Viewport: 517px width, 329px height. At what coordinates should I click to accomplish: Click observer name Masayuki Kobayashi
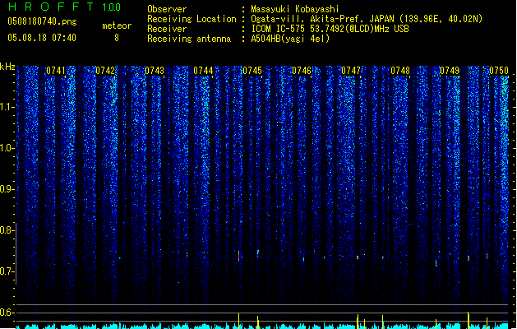(295, 9)
